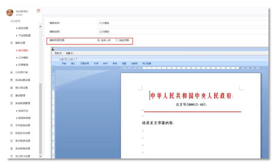
Task: Click the 公共用户组 sidebar icon
Action: pos(11,72)
